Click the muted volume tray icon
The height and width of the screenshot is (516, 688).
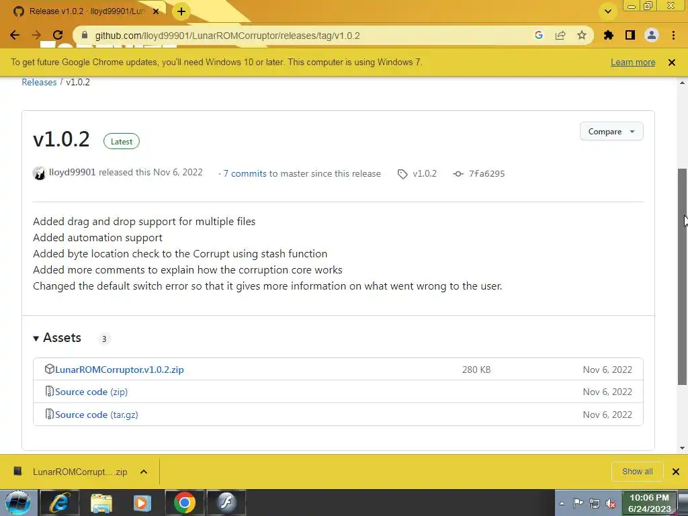610,504
